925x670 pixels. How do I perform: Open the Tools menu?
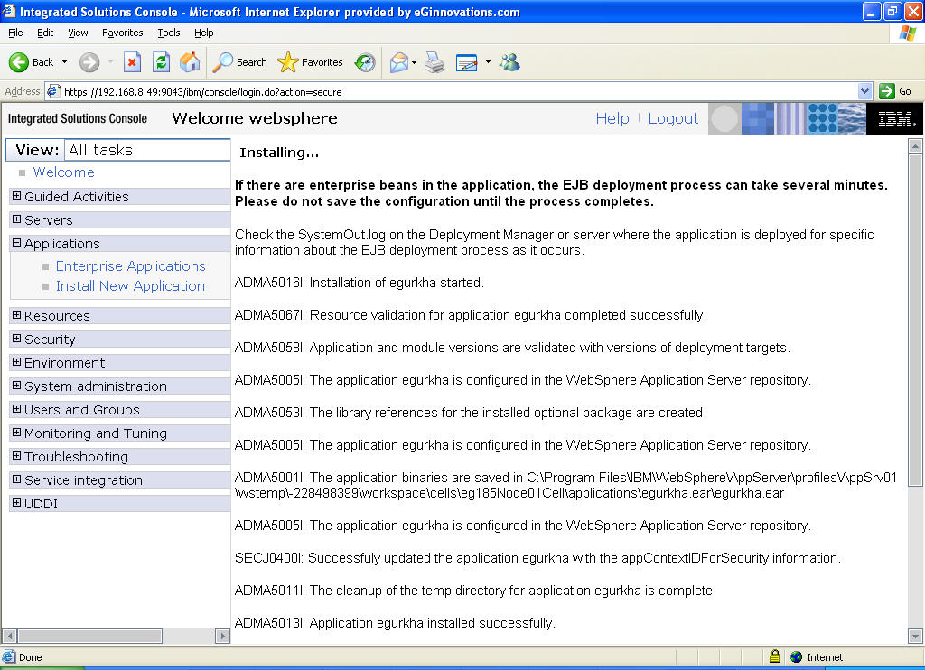coord(169,33)
